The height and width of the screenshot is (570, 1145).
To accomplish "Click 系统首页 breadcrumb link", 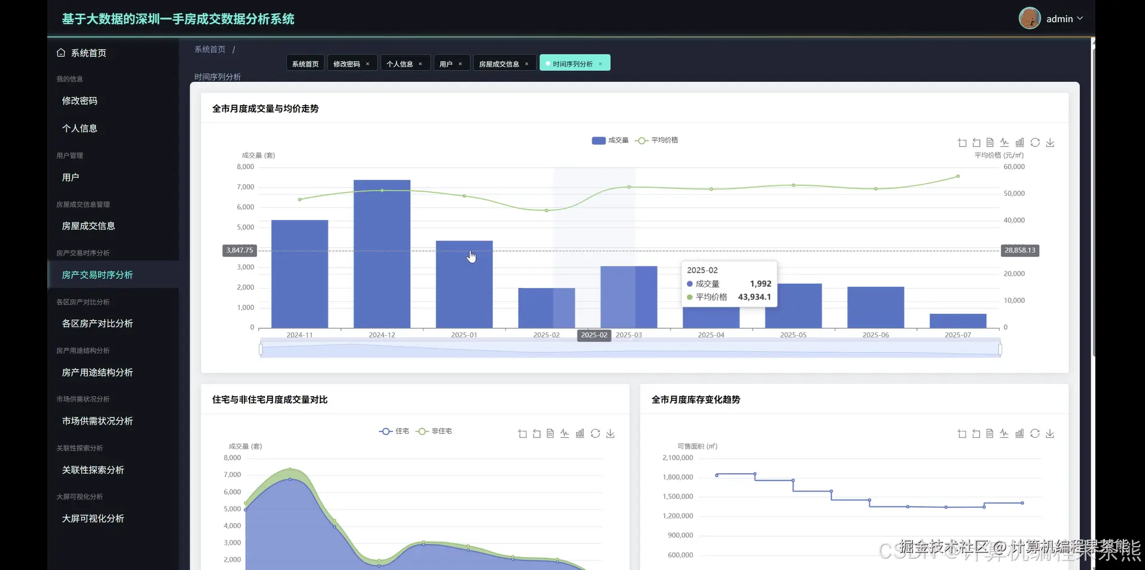I will pyautogui.click(x=210, y=50).
